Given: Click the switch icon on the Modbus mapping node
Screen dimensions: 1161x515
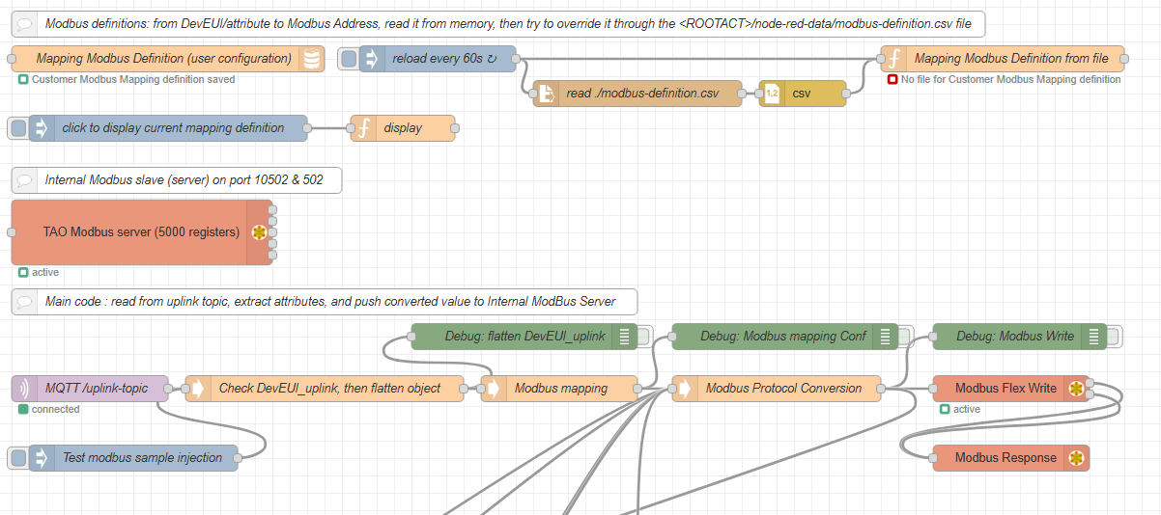Looking at the screenshot, I should [x=494, y=389].
